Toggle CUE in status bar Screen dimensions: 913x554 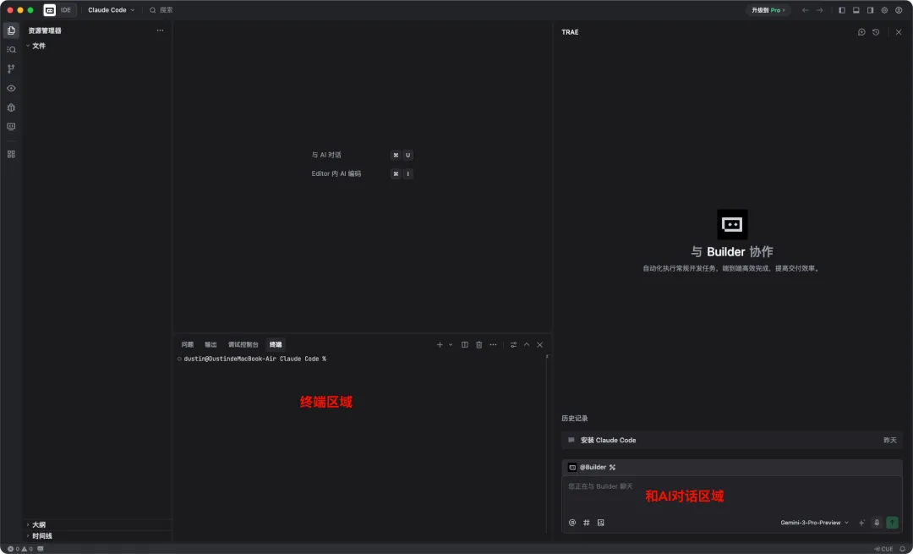pyautogui.click(x=883, y=549)
